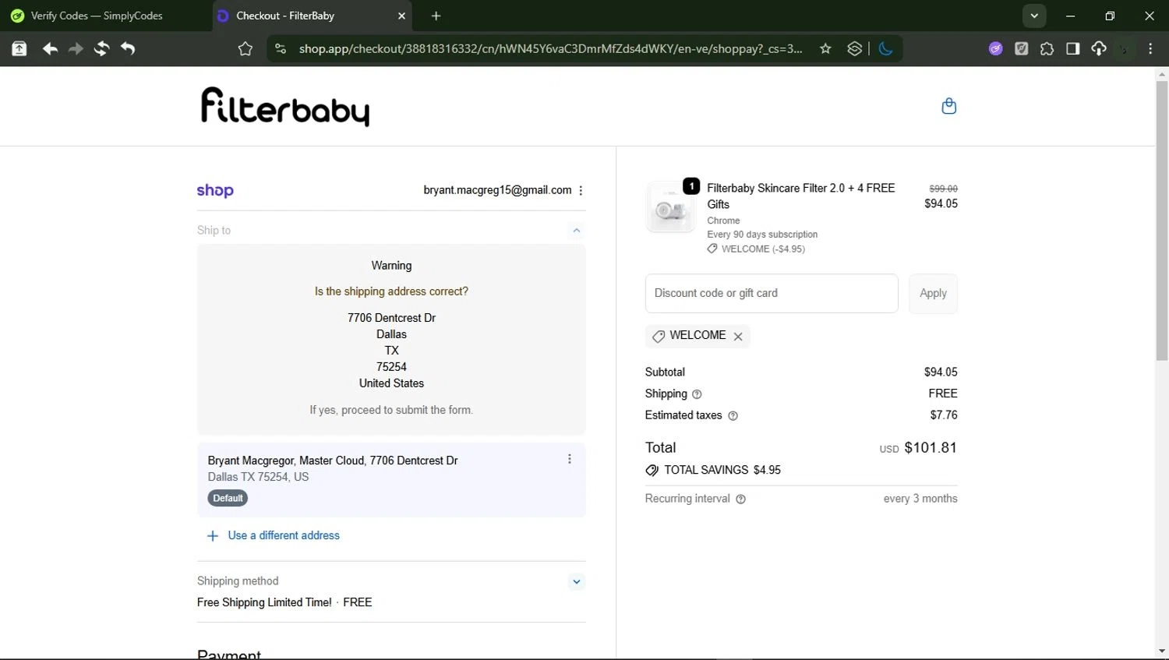The image size is (1169, 660).
Task: Toggle the browser side panel icon
Action: pyautogui.click(x=1072, y=48)
